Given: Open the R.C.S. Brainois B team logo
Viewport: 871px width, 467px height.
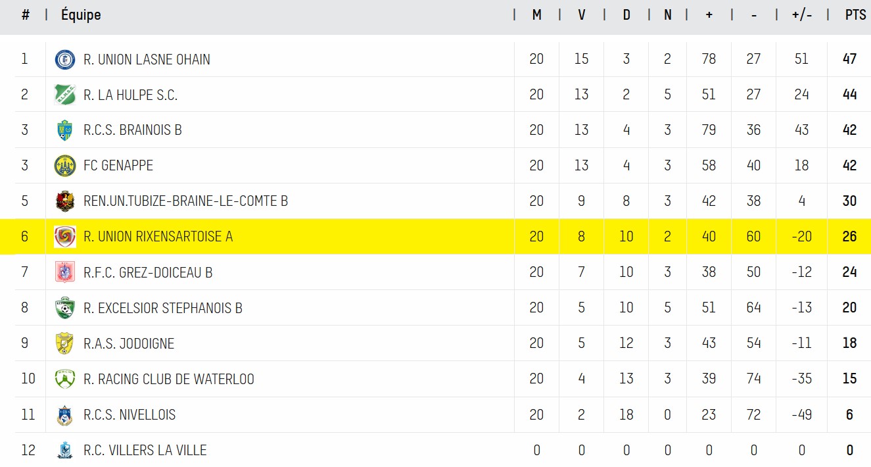Looking at the screenshot, I should click(x=64, y=130).
